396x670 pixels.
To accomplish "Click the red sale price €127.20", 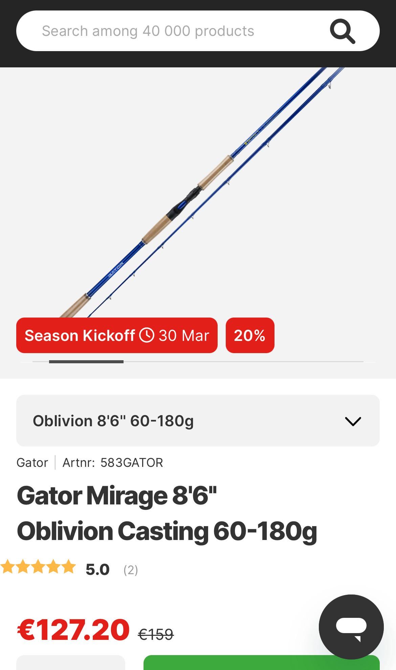I will tap(73, 630).
